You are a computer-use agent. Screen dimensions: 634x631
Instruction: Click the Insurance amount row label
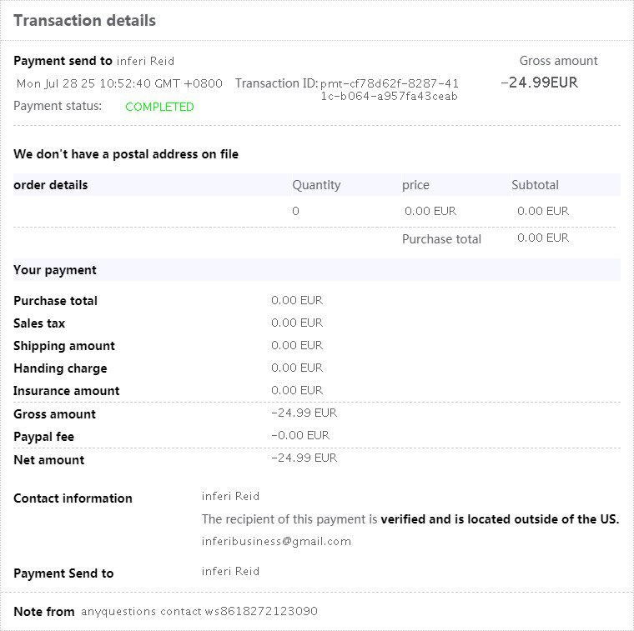click(x=67, y=391)
